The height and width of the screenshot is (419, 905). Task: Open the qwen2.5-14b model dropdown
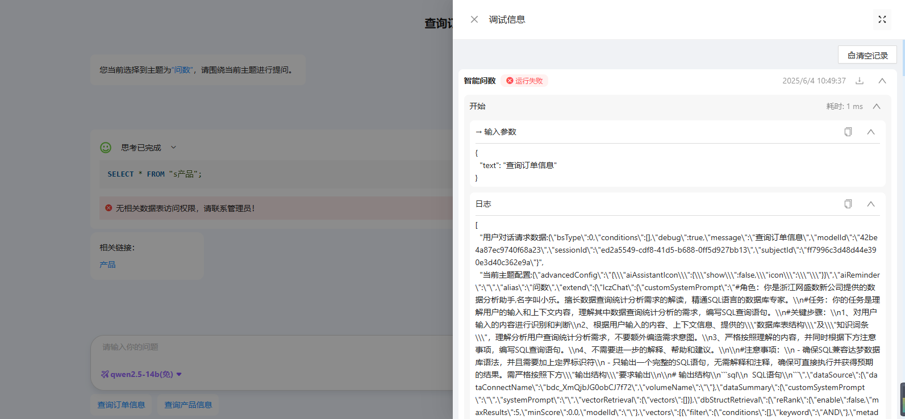pos(141,374)
